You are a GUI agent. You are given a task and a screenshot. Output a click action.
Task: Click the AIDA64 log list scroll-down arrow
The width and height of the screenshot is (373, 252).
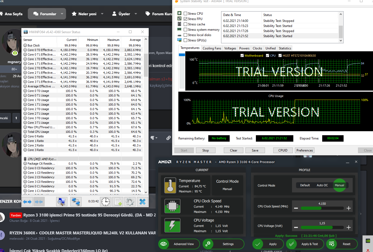click(x=341, y=41)
